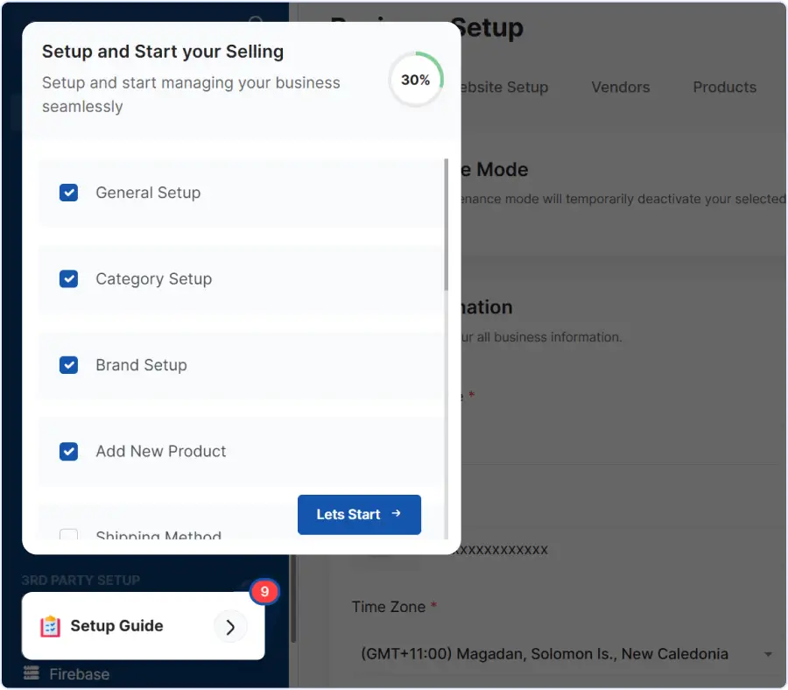Disable the Add New Product checkbox

pyautogui.click(x=68, y=450)
